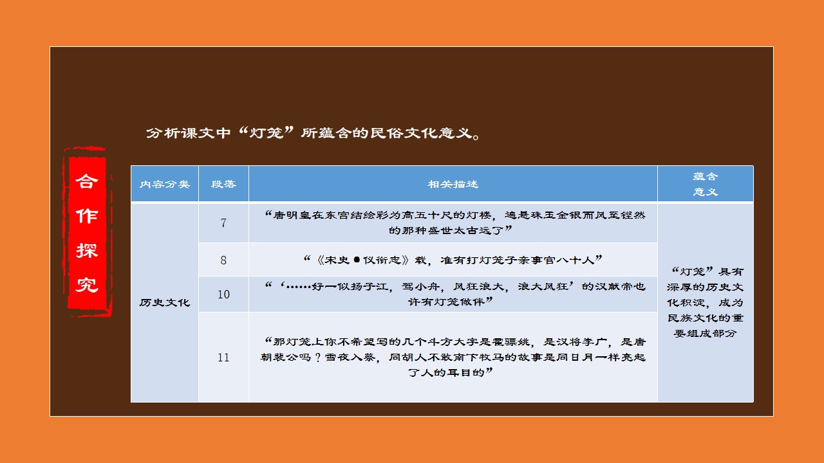Click the 相关描述 column header
Screen dimensions: 824x463
pyautogui.click(x=453, y=184)
